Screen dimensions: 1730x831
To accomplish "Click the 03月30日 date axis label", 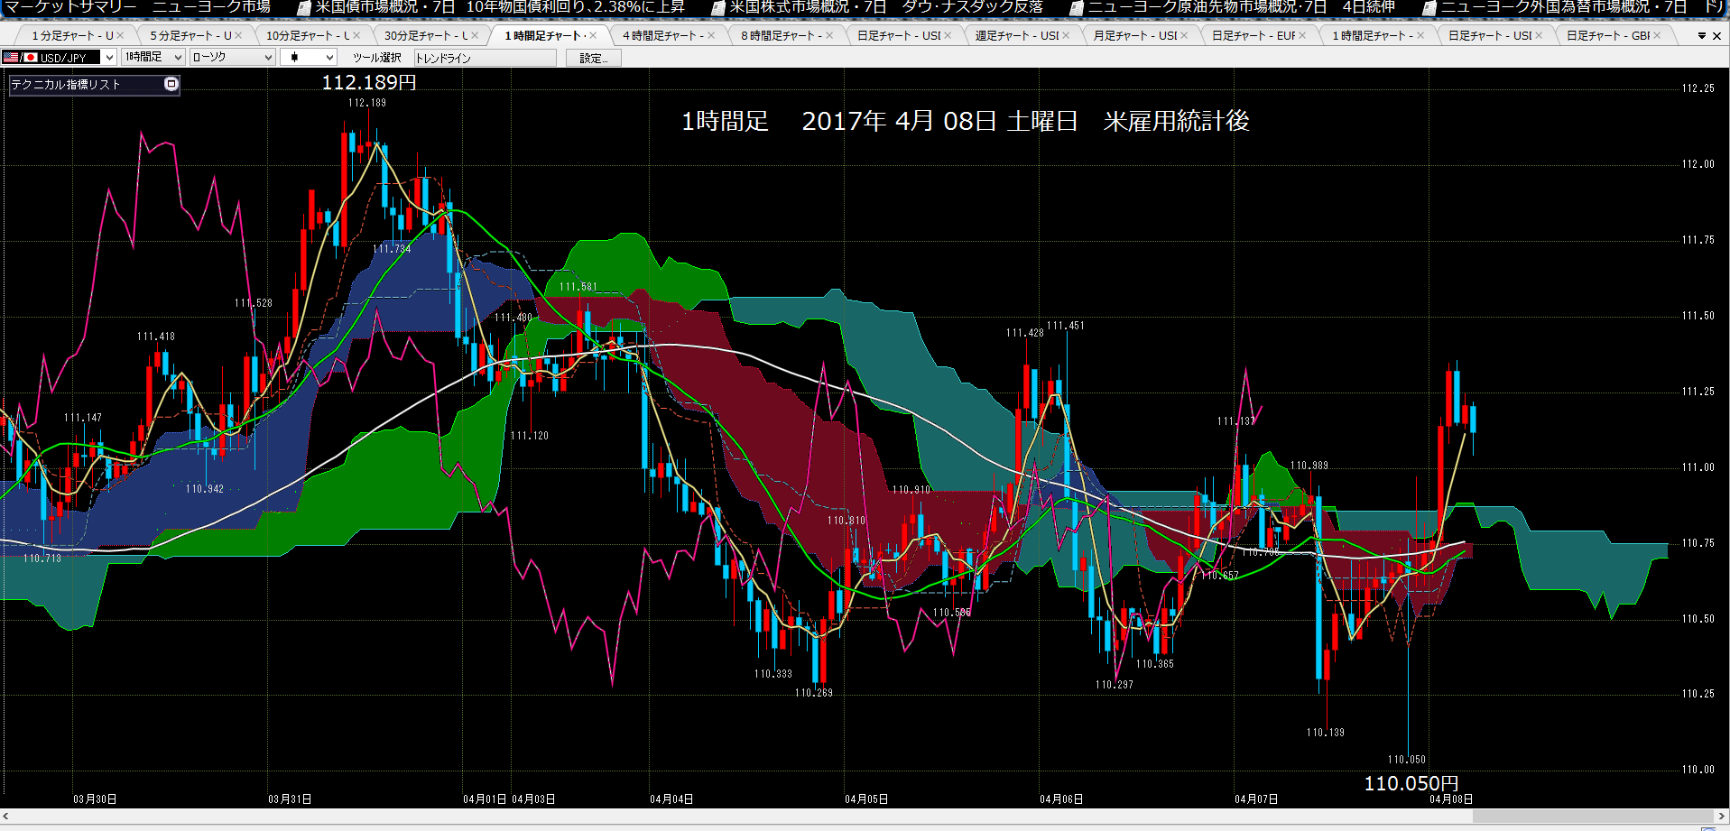I will click(95, 799).
